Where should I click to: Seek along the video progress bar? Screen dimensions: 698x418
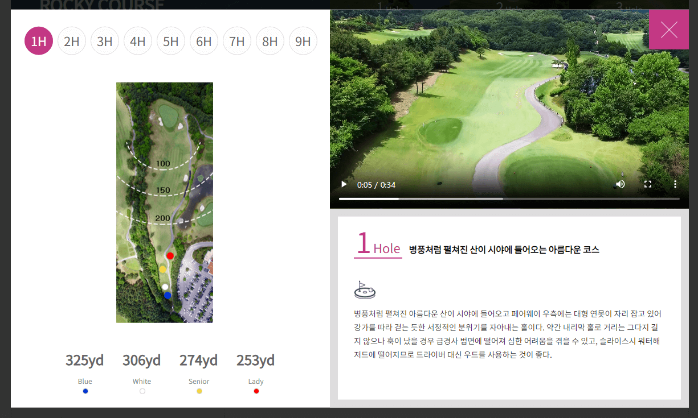click(509, 199)
